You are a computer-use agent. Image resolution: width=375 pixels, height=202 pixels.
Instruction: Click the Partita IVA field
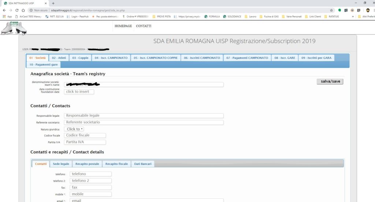tap(85, 142)
